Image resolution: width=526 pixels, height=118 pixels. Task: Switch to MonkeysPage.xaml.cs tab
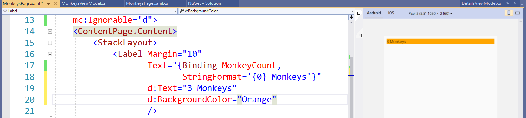point(147,3)
